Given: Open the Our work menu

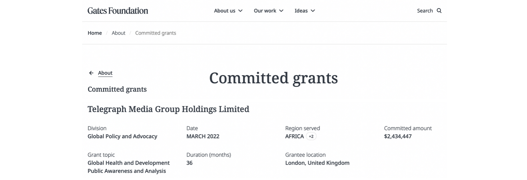Looking at the screenshot, I should click(265, 11).
